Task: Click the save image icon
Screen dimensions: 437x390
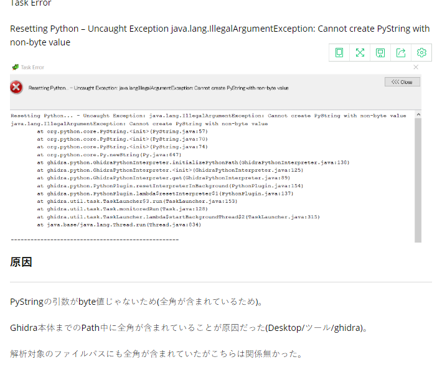Action: tap(380, 53)
